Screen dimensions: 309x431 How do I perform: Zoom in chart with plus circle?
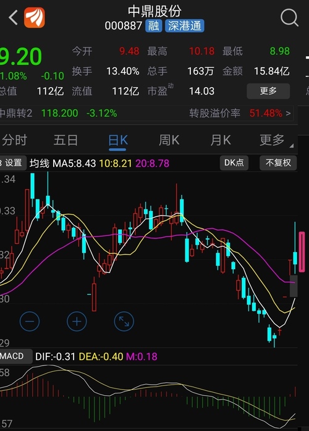77,321
